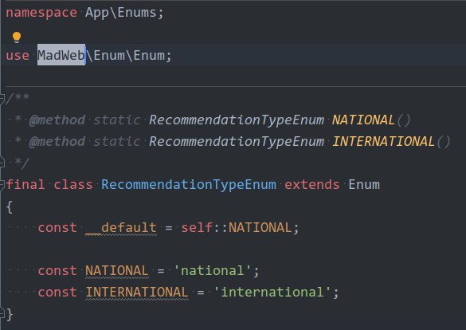Click the 'international' string value

pyautogui.click(x=272, y=293)
